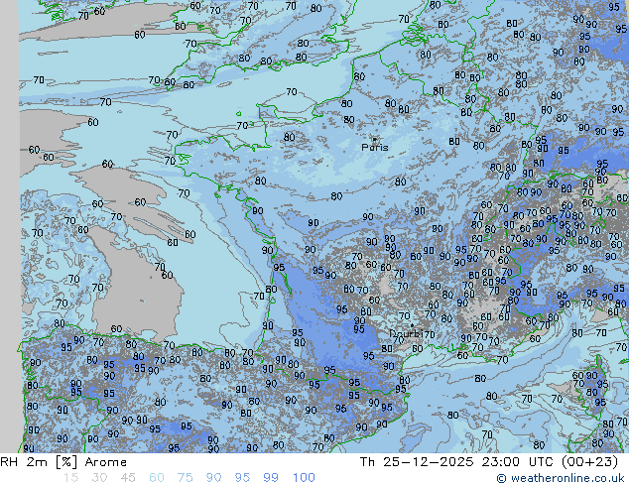Viewport: 629px width, 486px height.
Task: Click the black dot marking Paris
Action: point(375,139)
